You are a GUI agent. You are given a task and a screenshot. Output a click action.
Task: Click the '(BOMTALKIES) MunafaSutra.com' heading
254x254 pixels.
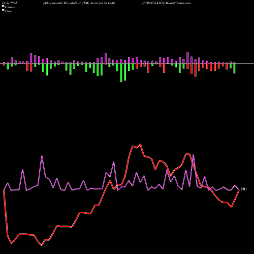[166, 3]
